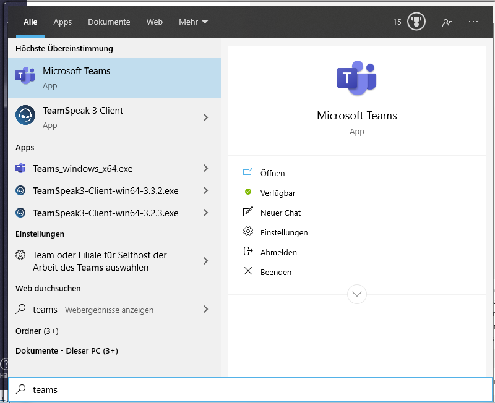Screen dimensions: 495x403
Task: Click the magnifier icon next to teams web result
Action: coord(20,309)
